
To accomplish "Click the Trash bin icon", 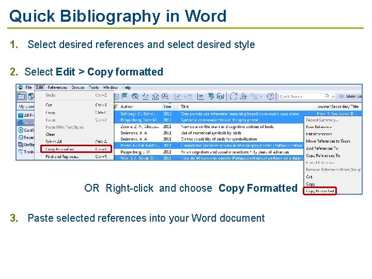I will [x=21, y=152].
